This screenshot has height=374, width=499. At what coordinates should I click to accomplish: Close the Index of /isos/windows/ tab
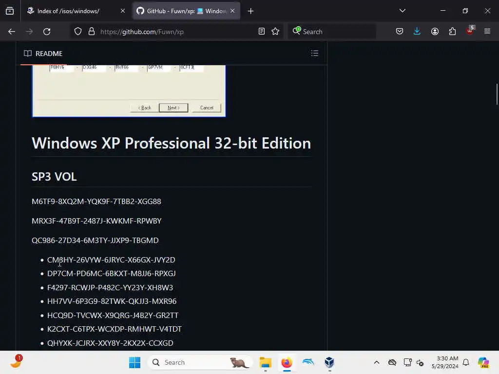point(123,11)
